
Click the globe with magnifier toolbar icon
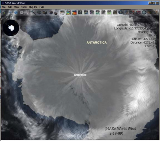(121, 12)
